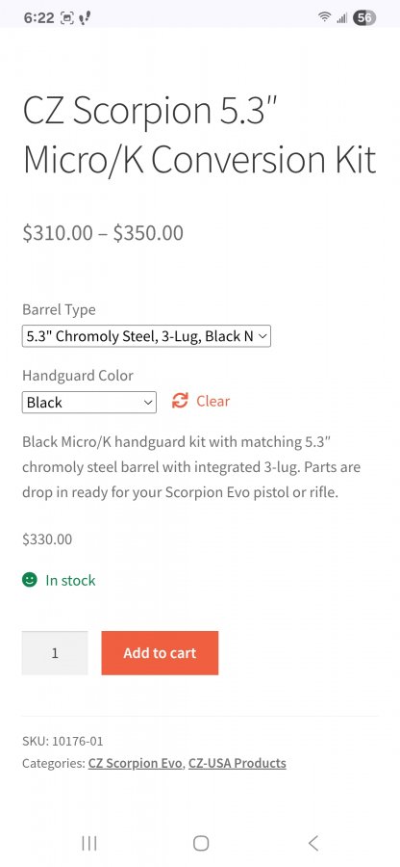Tap the Wi-Fi status bar icon

click(x=324, y=17)
